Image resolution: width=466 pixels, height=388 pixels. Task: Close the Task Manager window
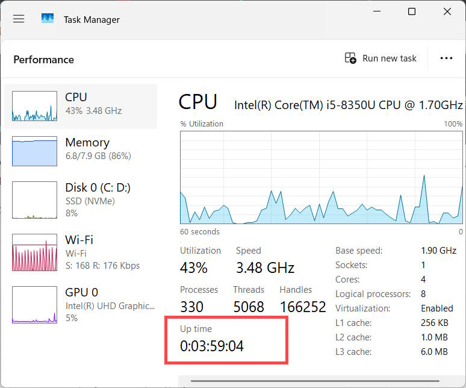(x=447, y=11)
